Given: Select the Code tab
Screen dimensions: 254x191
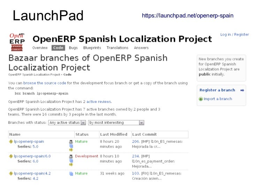Looking at the screenshot, I should point(58,48).
